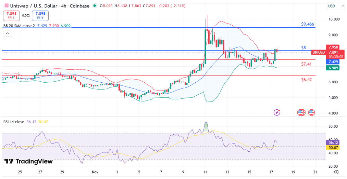Click the rightmost single US flag event icon

click(311, 112)
